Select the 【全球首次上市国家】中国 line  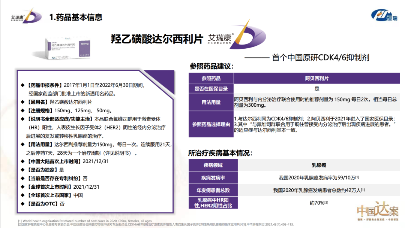(x=52, y=195)
